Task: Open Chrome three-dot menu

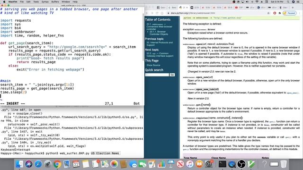Action: pos(299,13)
